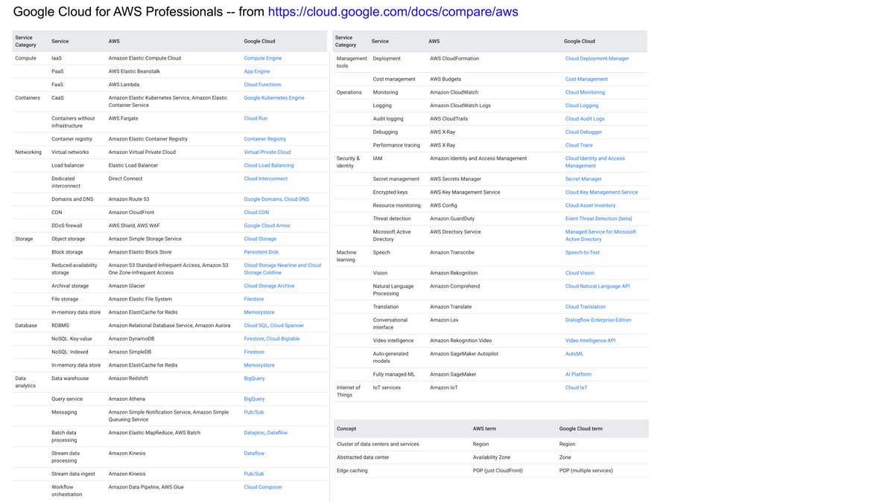The image size is (894, 502).
Task: Open Dataflow link in Stream data processing row
Action: (x=254, y=454)
